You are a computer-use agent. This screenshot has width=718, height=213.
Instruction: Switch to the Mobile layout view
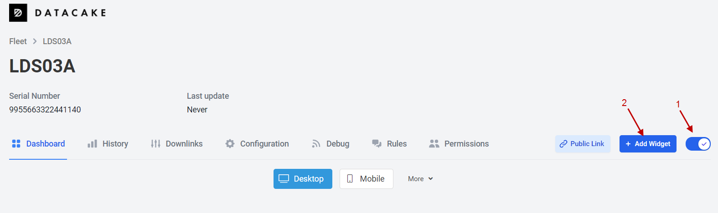click(367, 179)
